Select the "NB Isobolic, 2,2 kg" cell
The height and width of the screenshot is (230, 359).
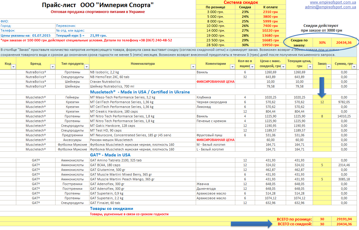pyautogui.click(x=142, y=72)
